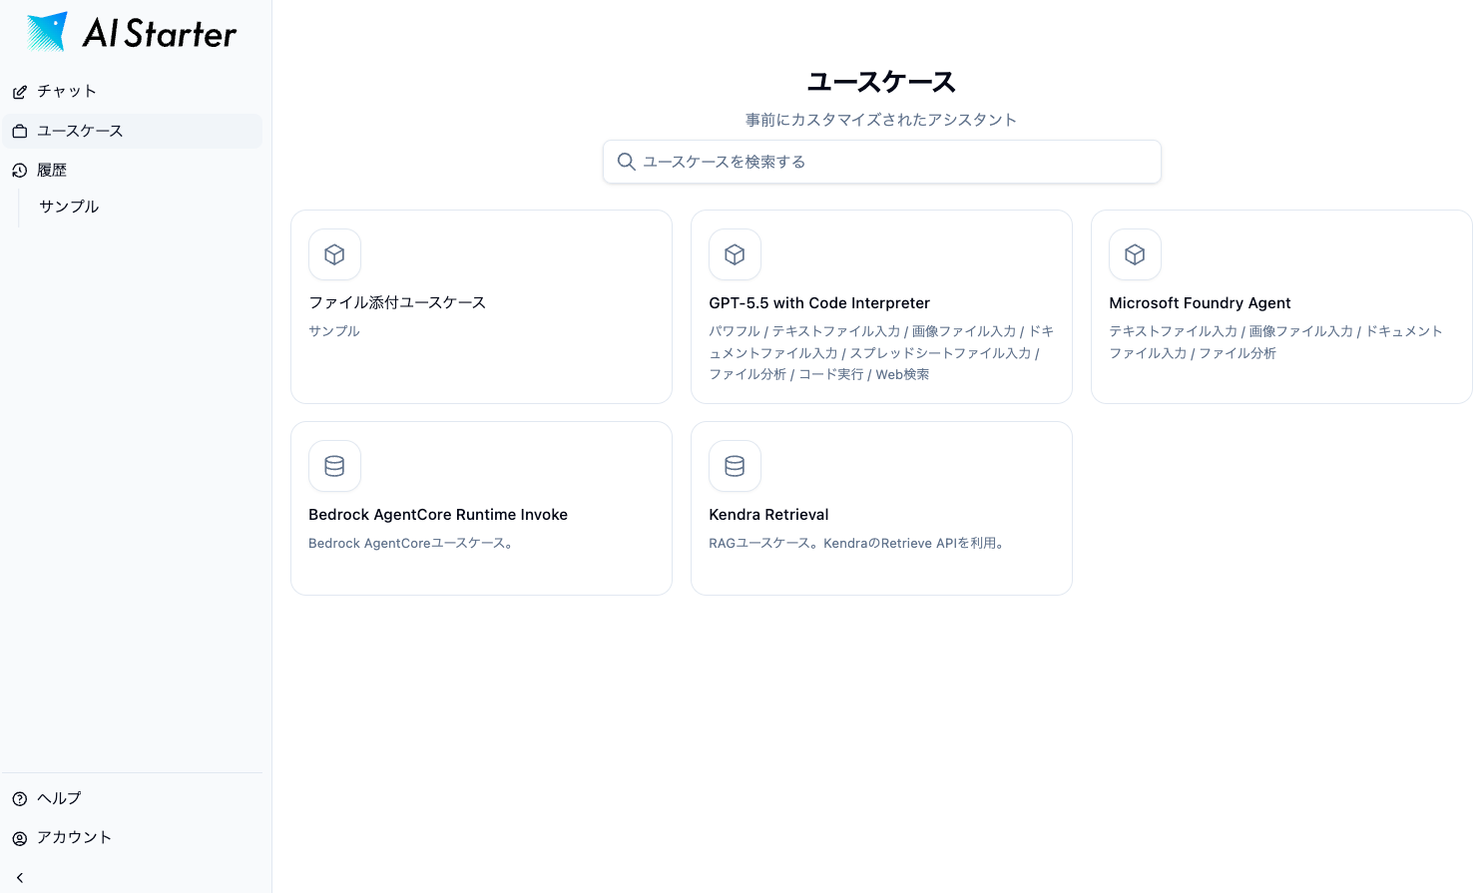
Task: Click Microsoft Foundry Agent description text
Action: 1275,342
